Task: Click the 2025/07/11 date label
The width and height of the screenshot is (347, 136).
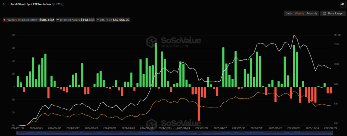Action: point(257,128)
